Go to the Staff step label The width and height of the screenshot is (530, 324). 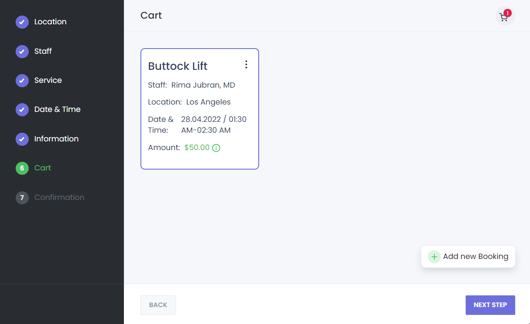[x=43, y=51]
